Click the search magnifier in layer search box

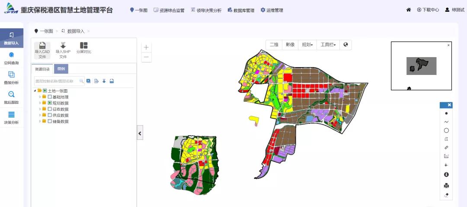coord(81,81)
